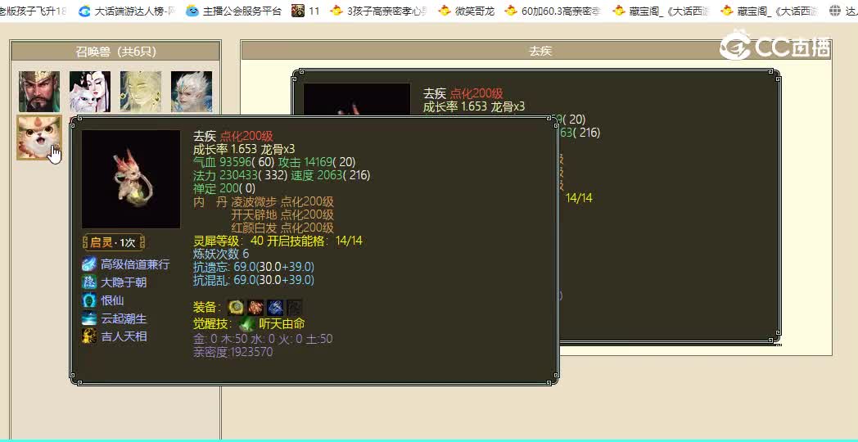
Task: Open the 主播公会服务平台 bookmark
Action: 234,11
